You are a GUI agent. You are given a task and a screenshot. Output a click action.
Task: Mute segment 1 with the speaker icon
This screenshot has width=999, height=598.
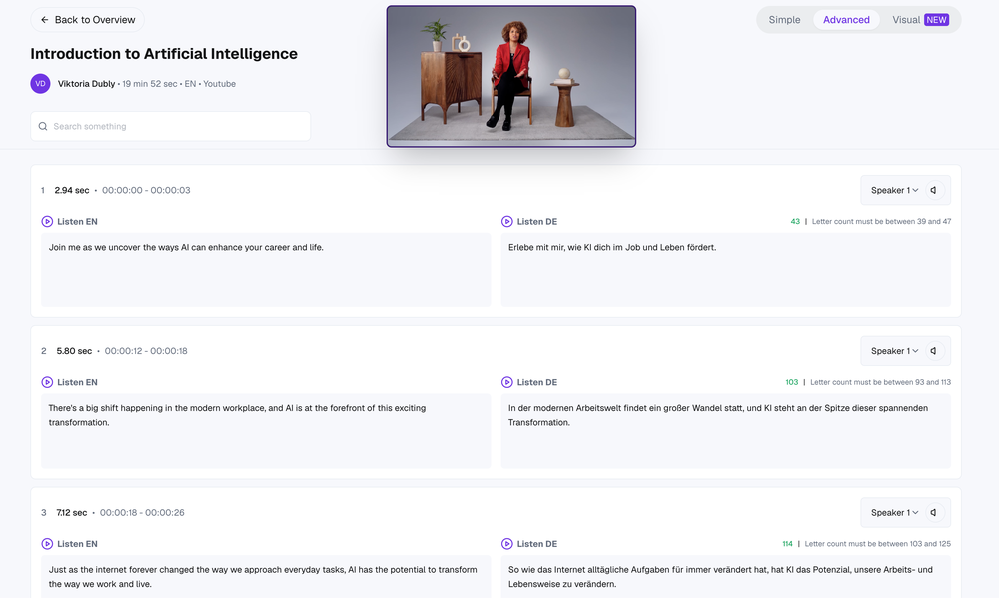point(934,190)
